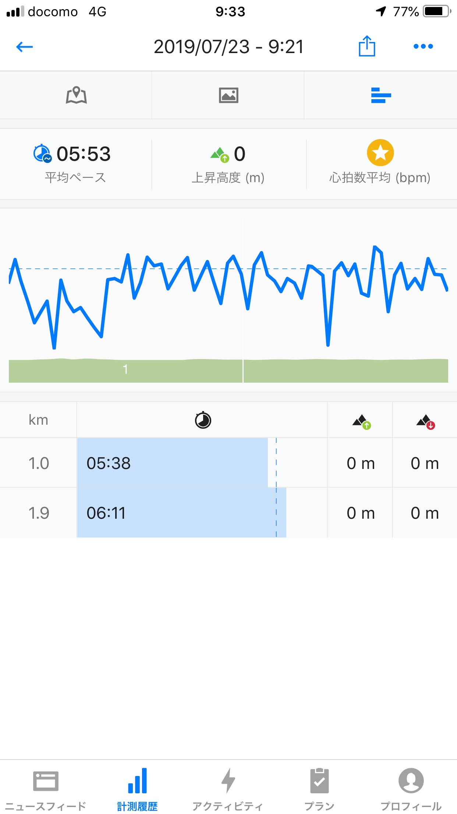Tap the elevation gain 0 stat
The height and width of the screenshot is (814, 457).
click(228, 162)
